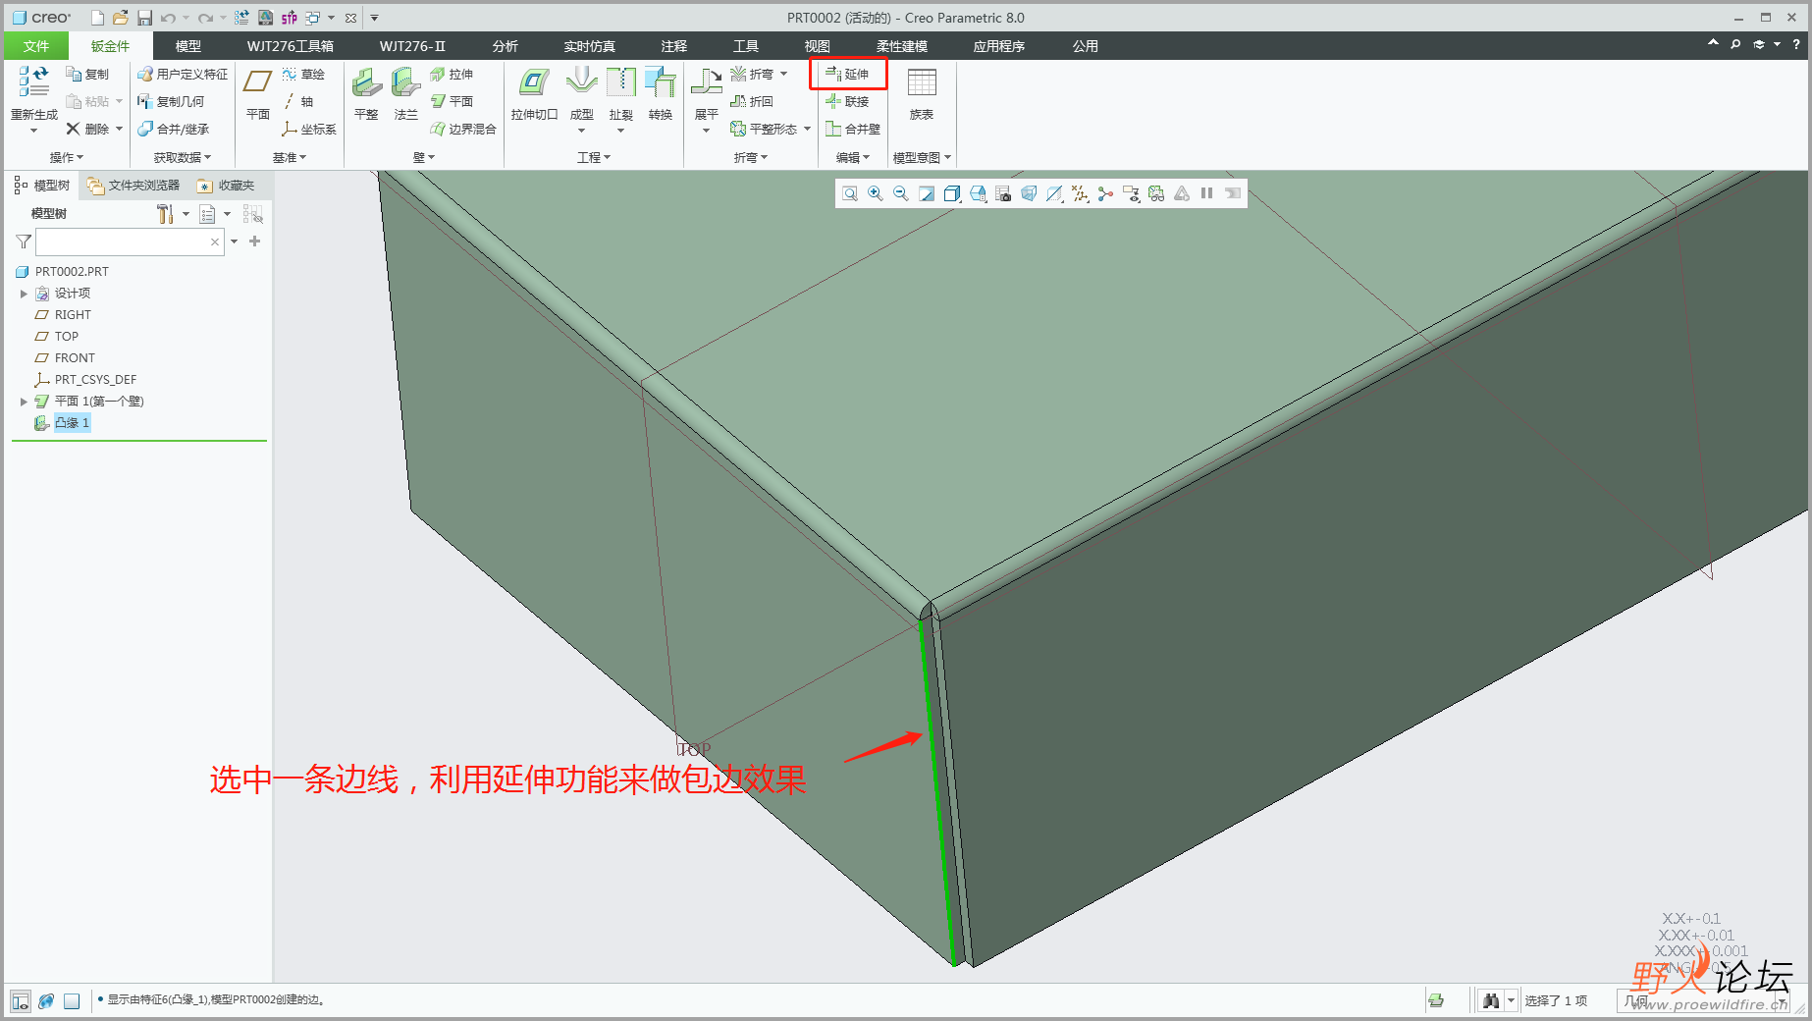Click the 折回 (Bend Back) button
The height and width of the screenshot is (1021, 1812).
coord(752,101)
